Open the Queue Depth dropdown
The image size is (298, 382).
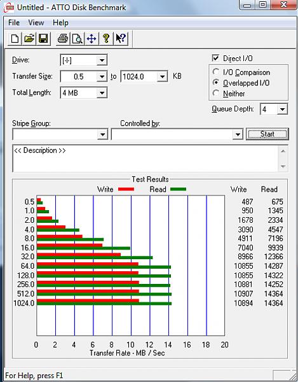click(282, 109)
